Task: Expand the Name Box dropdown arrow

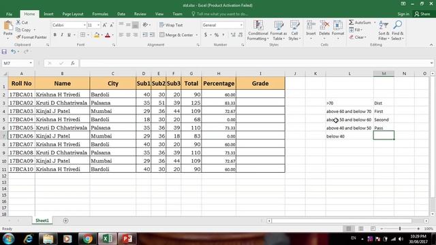Action: [31, 63]
